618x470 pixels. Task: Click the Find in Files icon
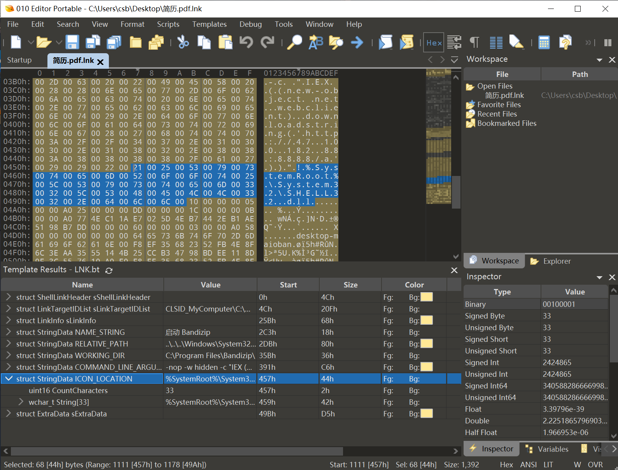tap(336, 42)
